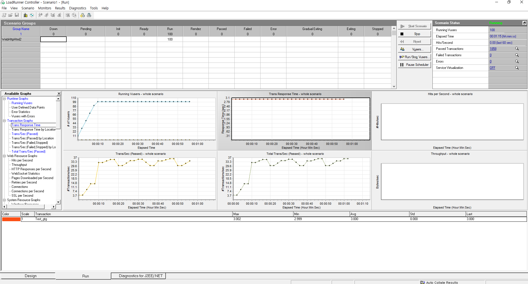
Task: Click Scenario Groups scroll down arrow
Action: click(x=394, y=86)
